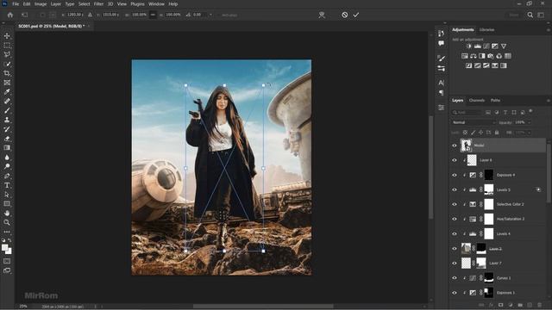The width and height of the screenshot is (552, 310).
Task: Toggle visibility of Curves 1 layer
Action: coord(455,278)
